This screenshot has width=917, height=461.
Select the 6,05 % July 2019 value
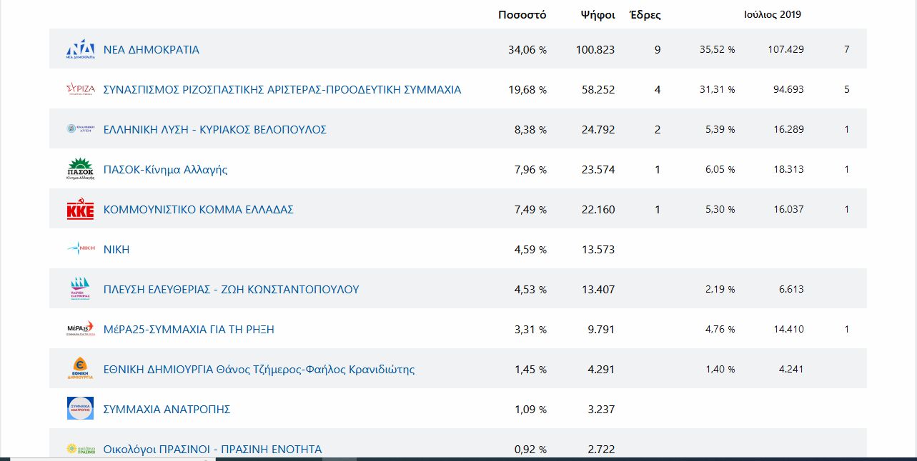pyautogui.click(x=720, y=170)
